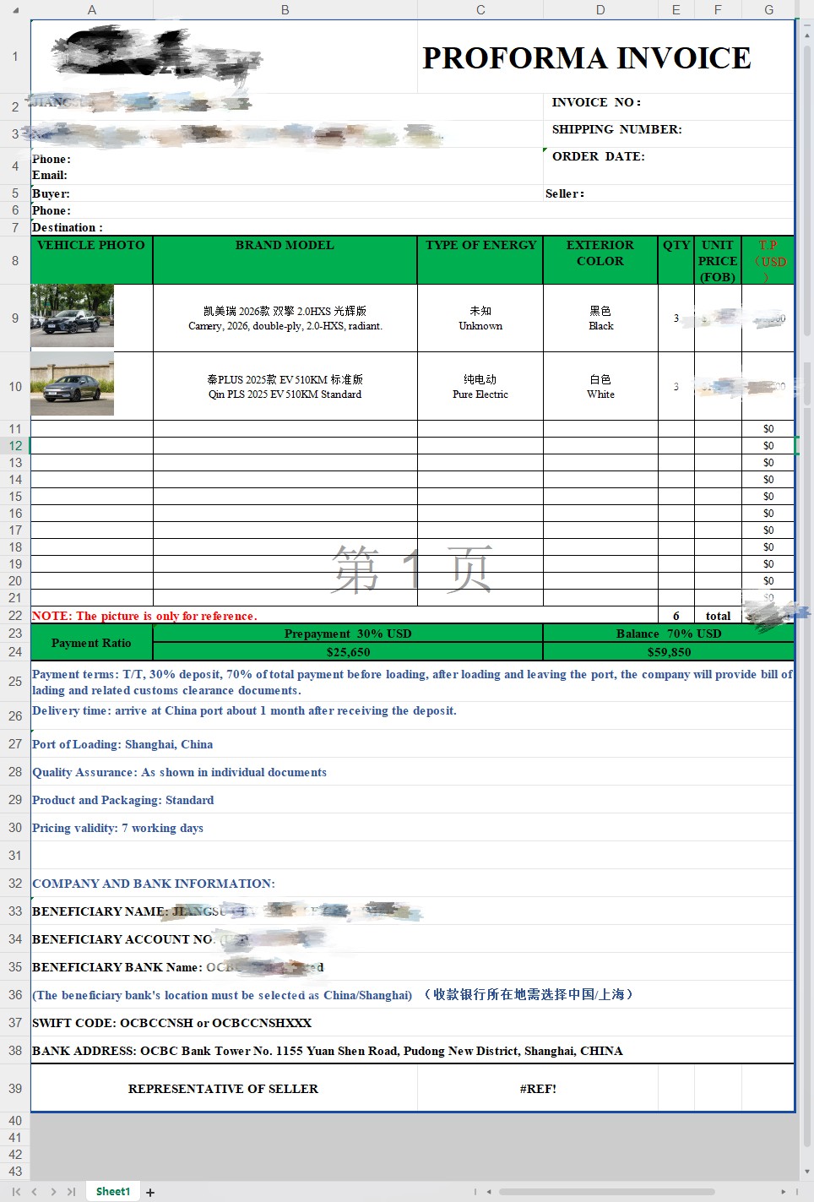This screenshot has height=1202, width=814.
Task: Select the Unknown energy type cell
Action: [480, 318]
